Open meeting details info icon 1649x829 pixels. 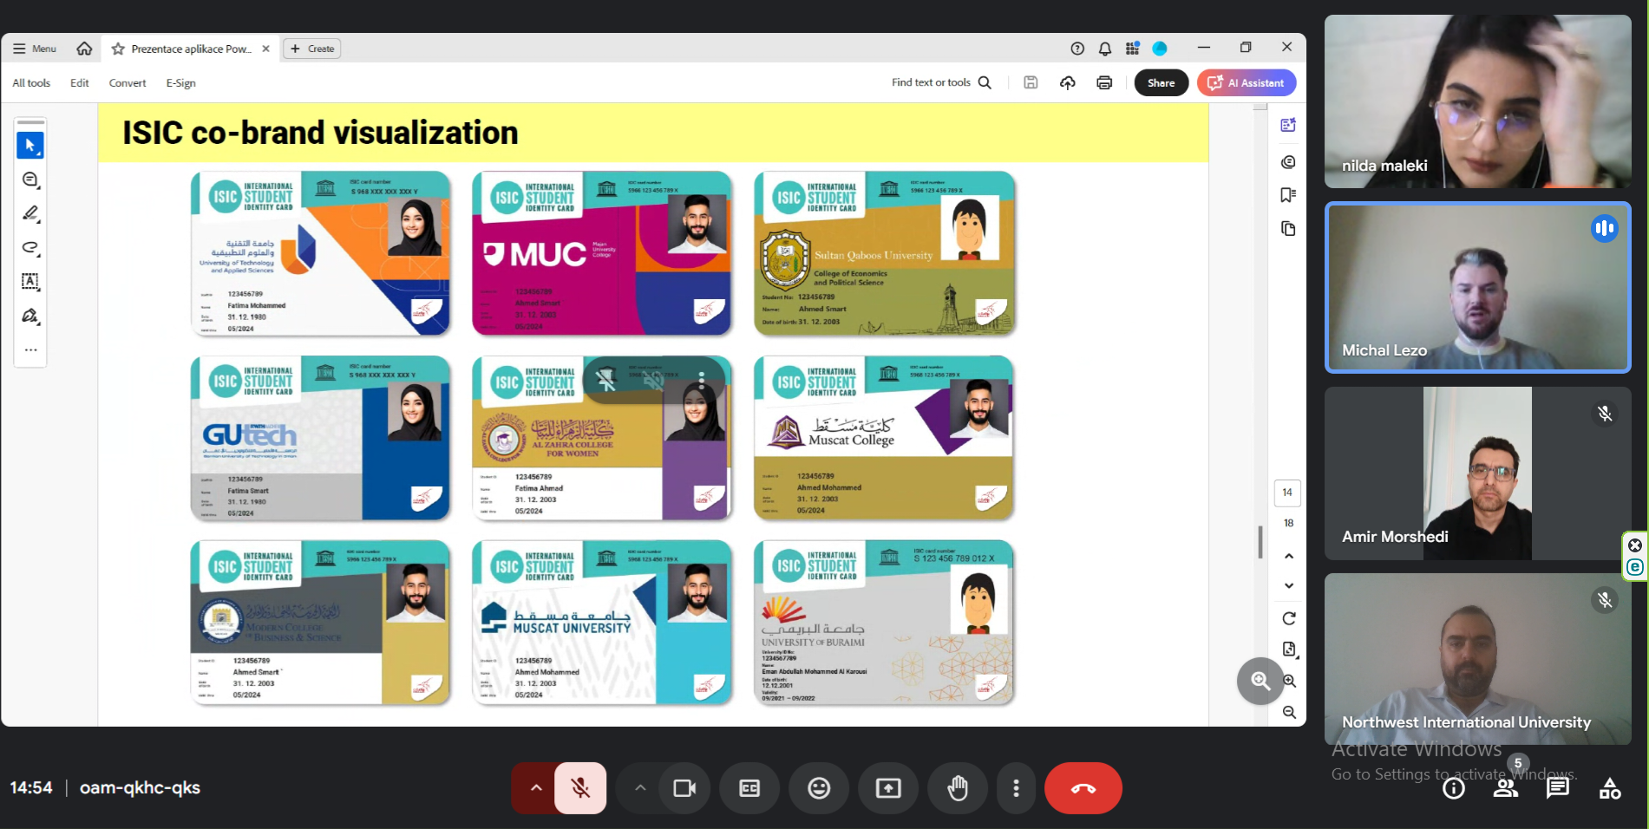[x=1454, y=788]
